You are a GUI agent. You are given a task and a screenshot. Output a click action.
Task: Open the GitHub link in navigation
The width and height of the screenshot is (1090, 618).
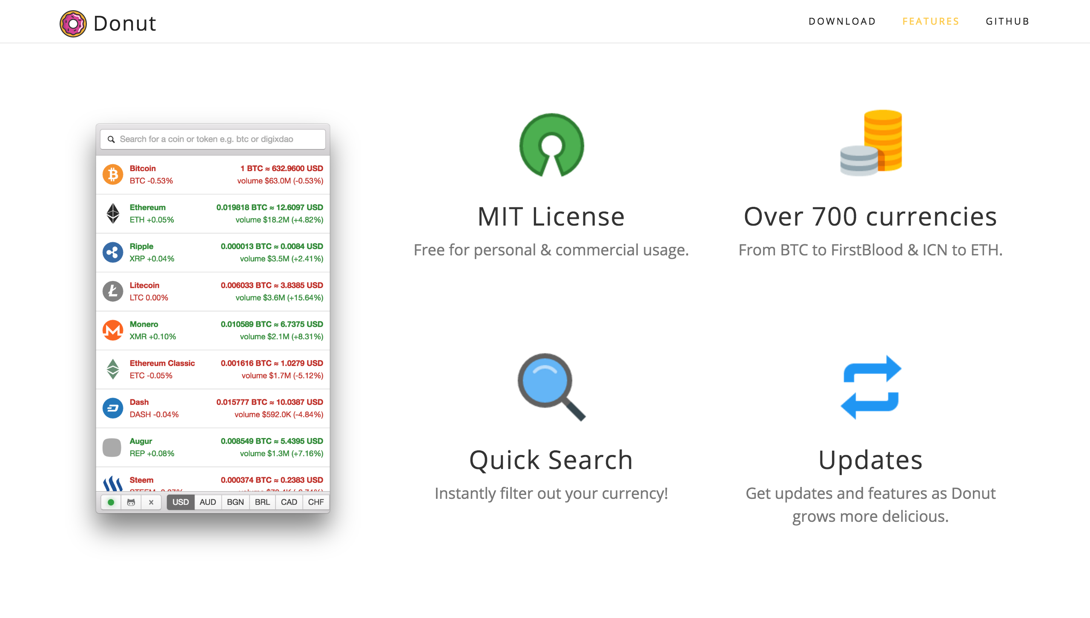pyautogui.click(x=1007, y=21)
